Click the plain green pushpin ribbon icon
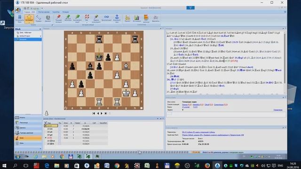 click(77, 17)
